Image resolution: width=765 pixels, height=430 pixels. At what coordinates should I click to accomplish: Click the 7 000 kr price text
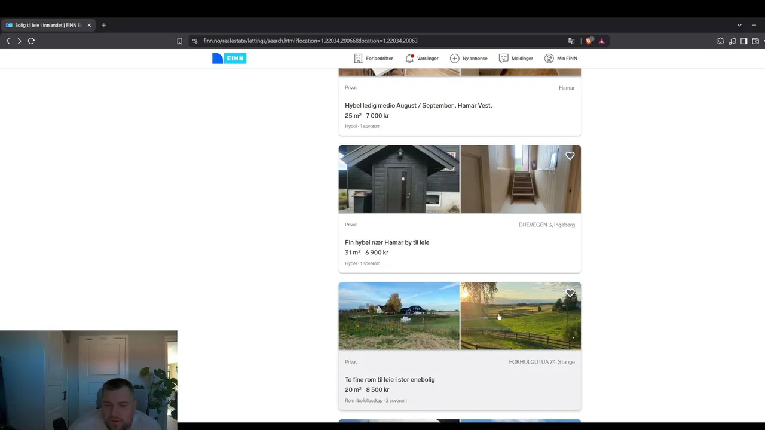tap(378, 116)
